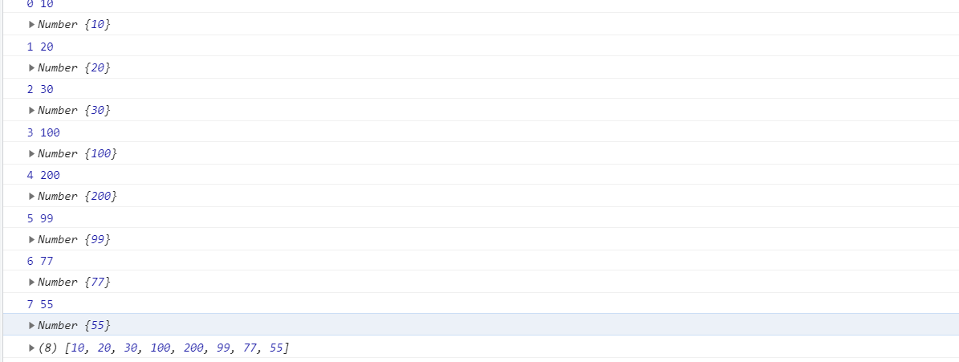Click the '3 100' log line
The width and height of the screenshot is (959, 362).
[43, 132]
